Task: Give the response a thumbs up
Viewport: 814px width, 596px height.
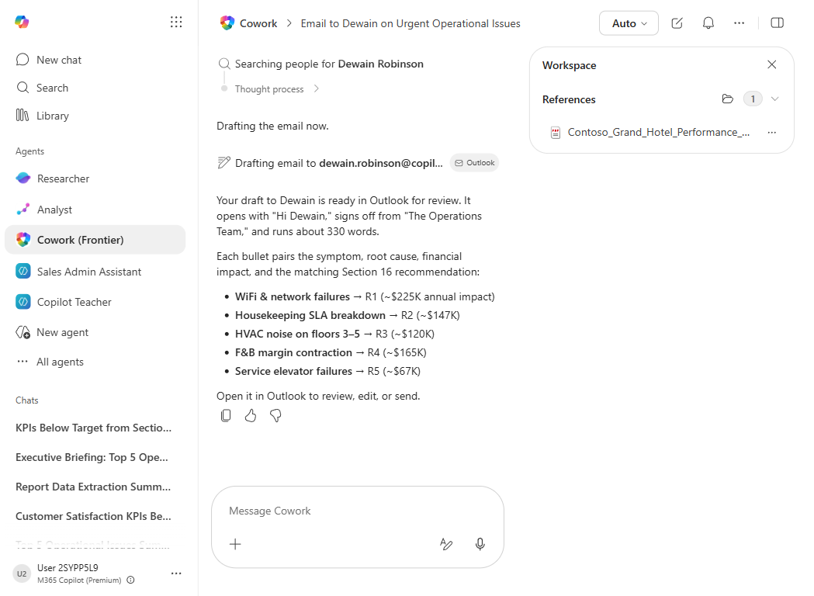Action: [x=251, y=416]
